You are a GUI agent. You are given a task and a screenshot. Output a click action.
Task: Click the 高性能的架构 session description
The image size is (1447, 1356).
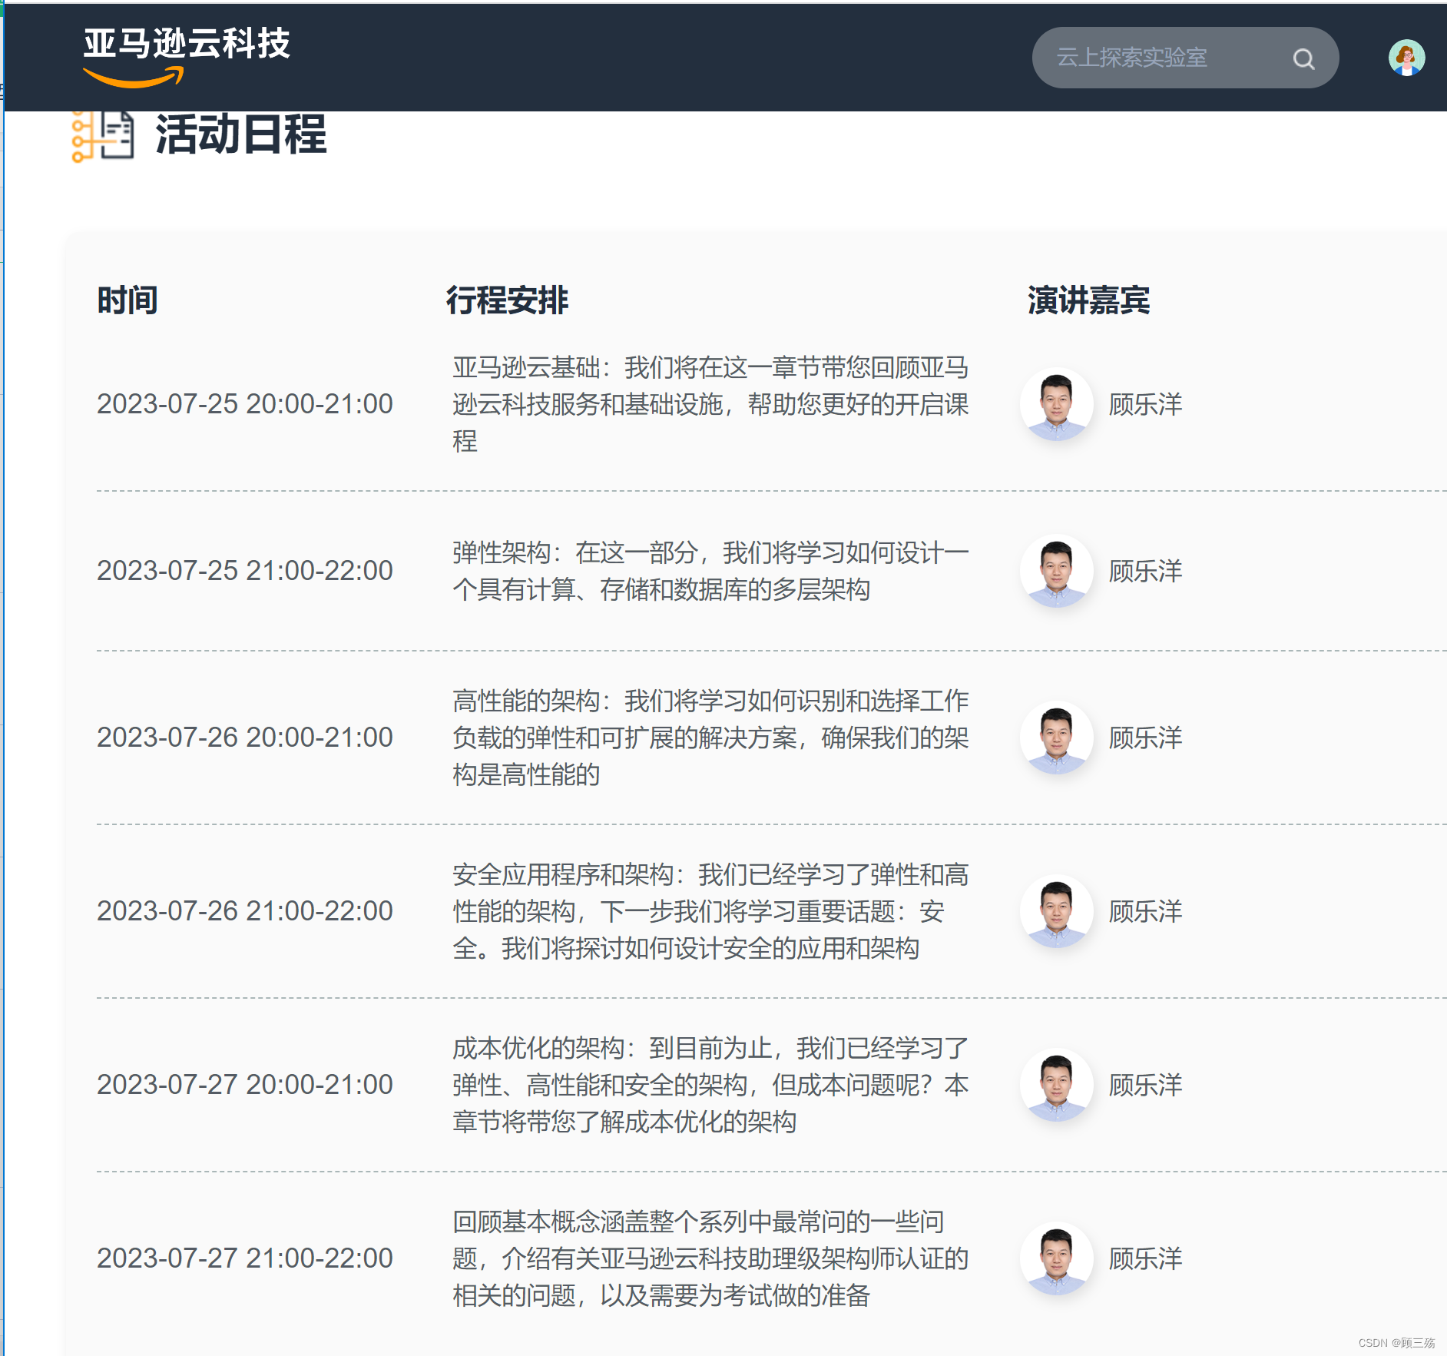click(710, 738)
